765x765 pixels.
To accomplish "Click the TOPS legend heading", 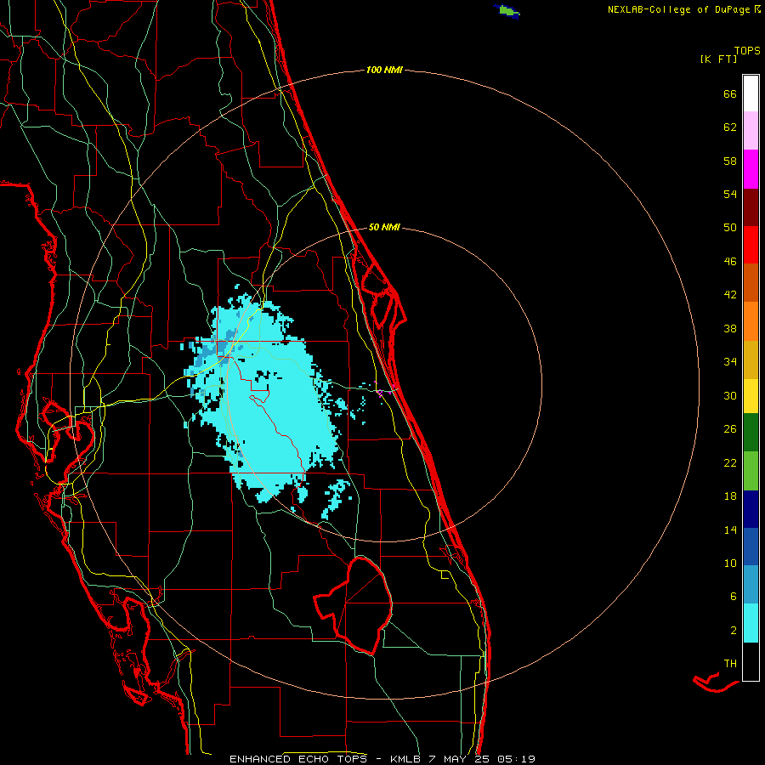I will (x=747, y=50).
